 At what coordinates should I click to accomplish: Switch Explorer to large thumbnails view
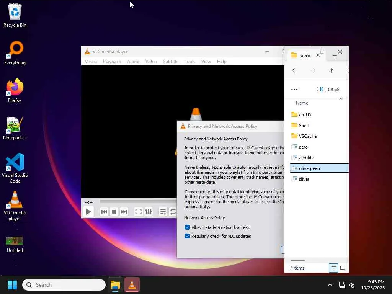point(343,268)
